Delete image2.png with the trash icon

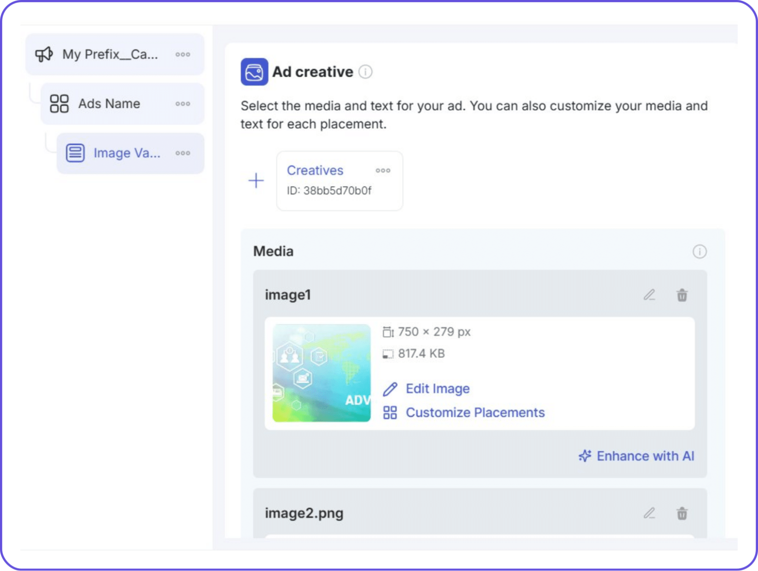tap(682, 513)
